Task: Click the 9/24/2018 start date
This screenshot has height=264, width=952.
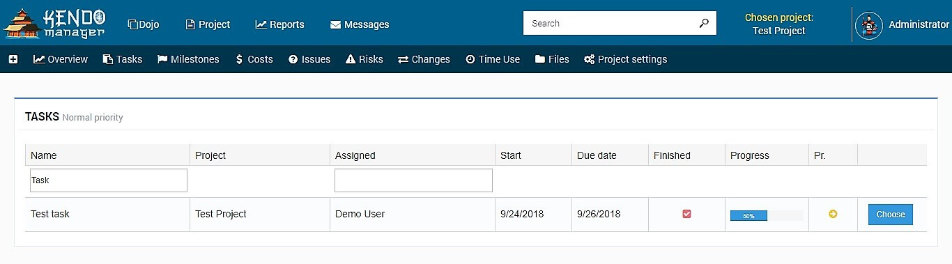Action: (x=522, y=214)
